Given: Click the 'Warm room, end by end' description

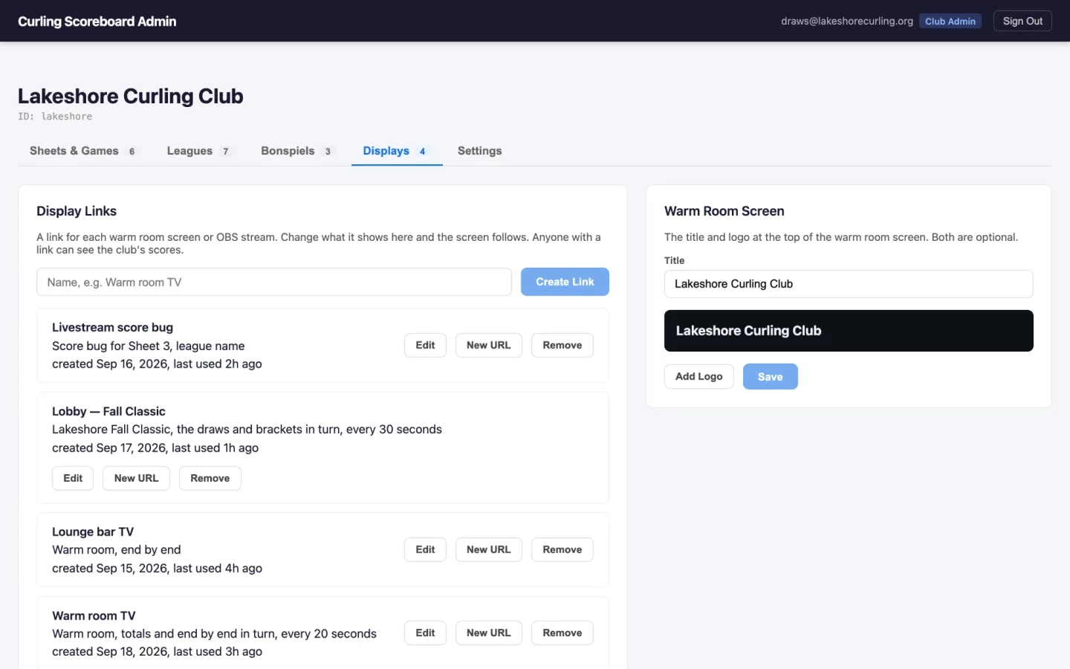Looking at the screenshot, I should [117, 549].
